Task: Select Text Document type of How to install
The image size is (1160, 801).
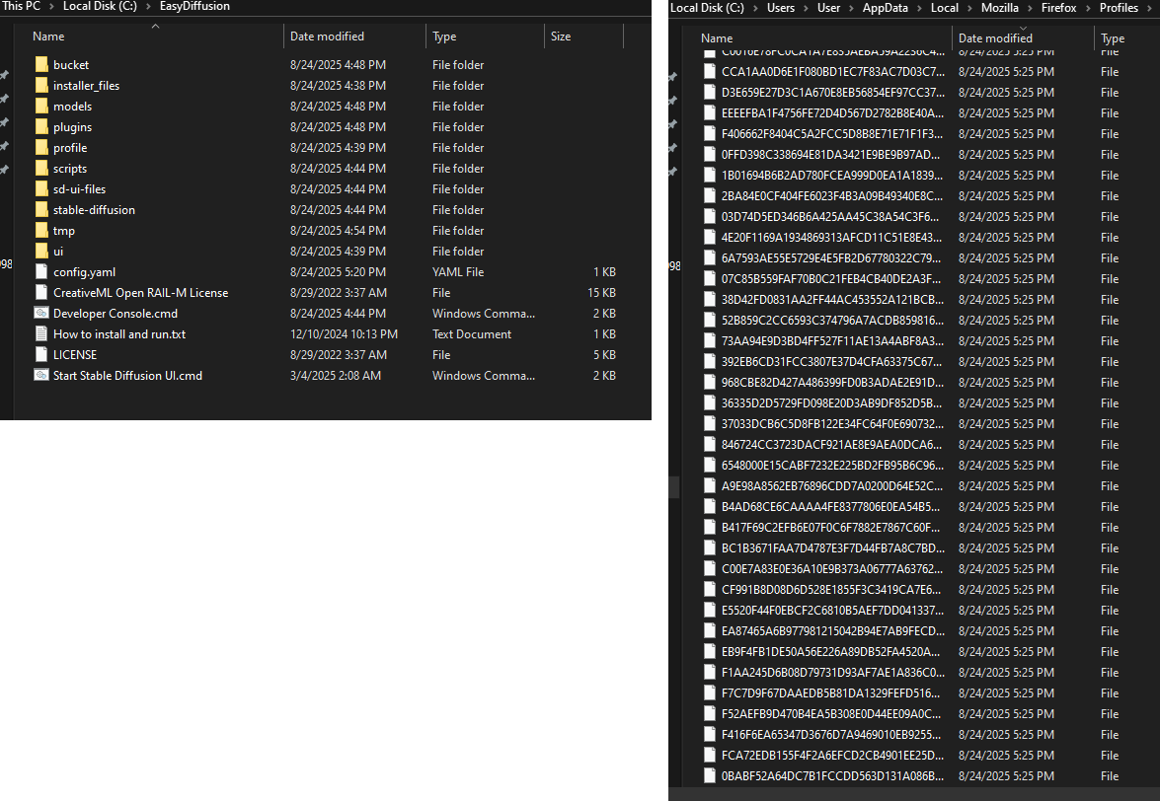Action: [472, 334]
